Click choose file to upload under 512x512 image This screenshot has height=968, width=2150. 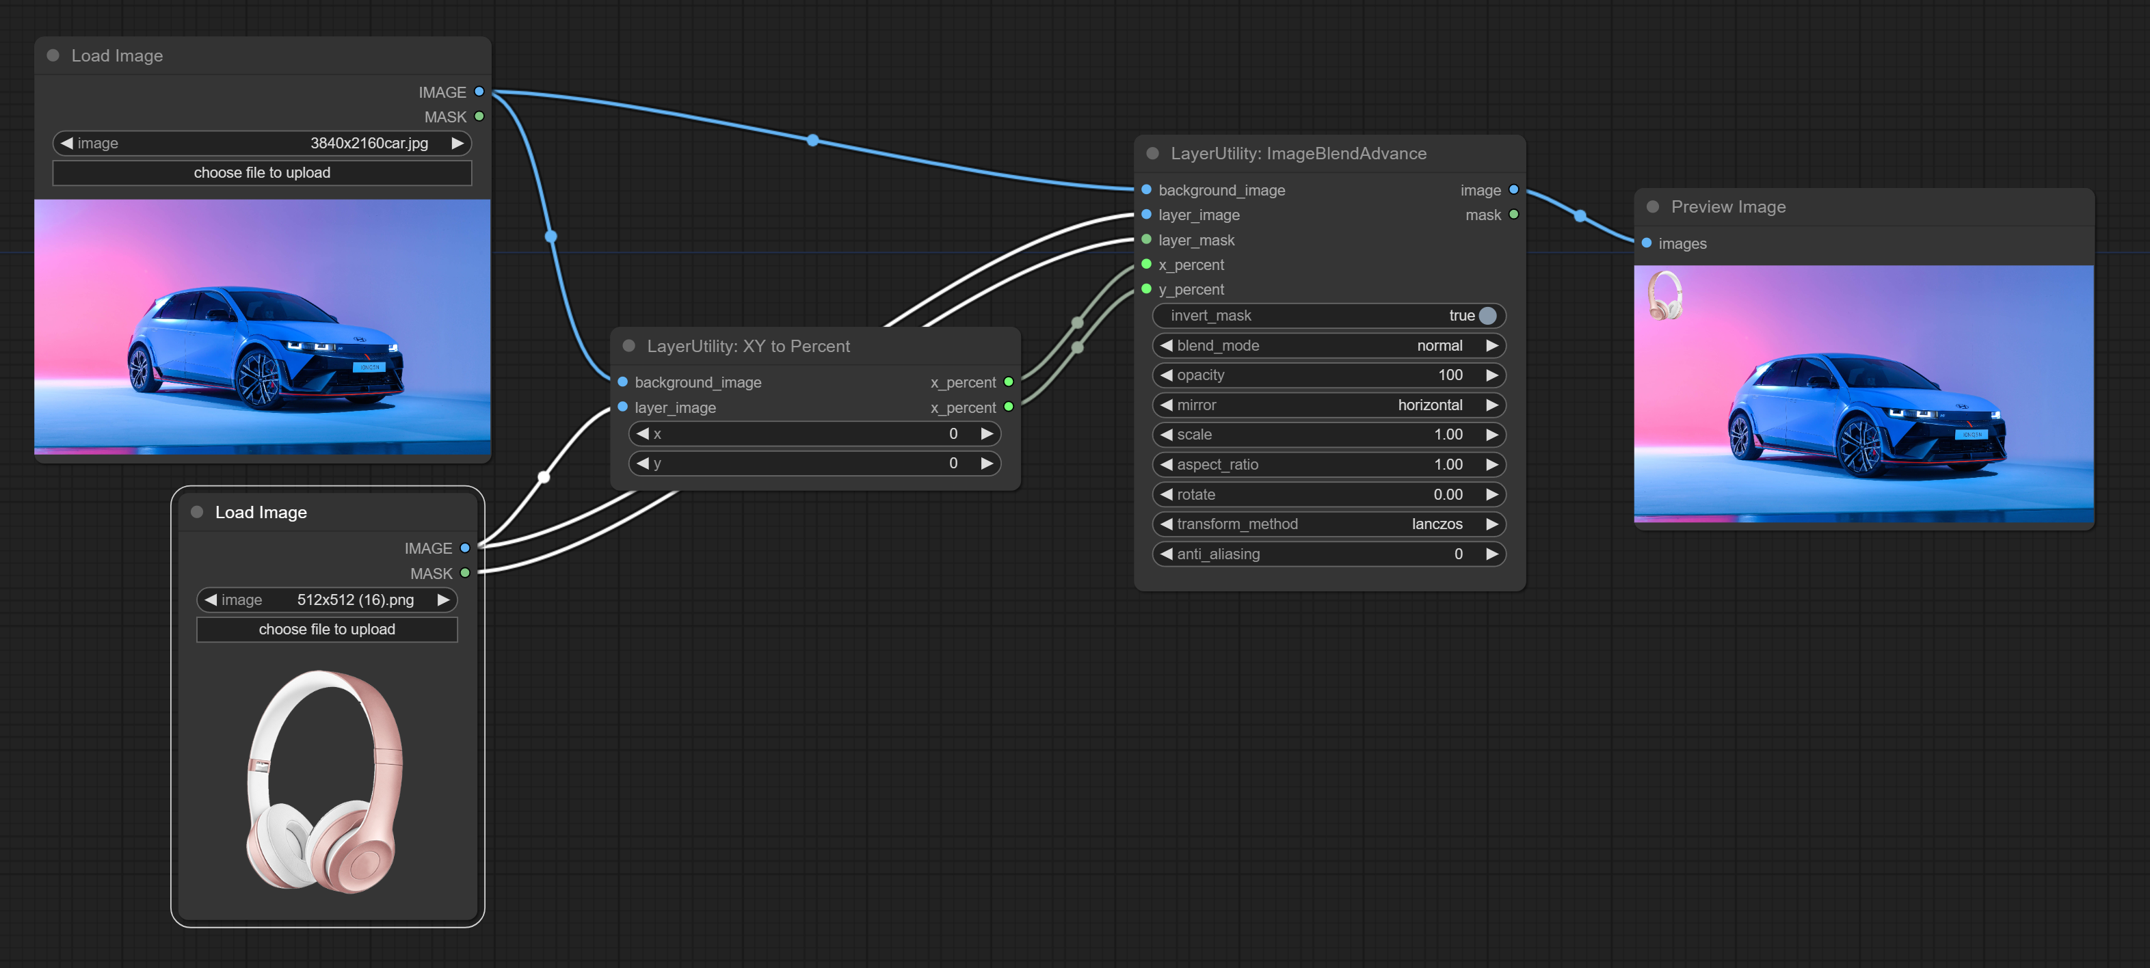pyautogui.click(x=326, y=629)
